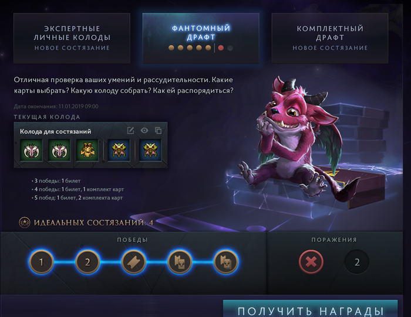Open Экспертные личные колоды tab
Image resolution: width=411 pixels, height=317 pixels.
pos(72,38)
